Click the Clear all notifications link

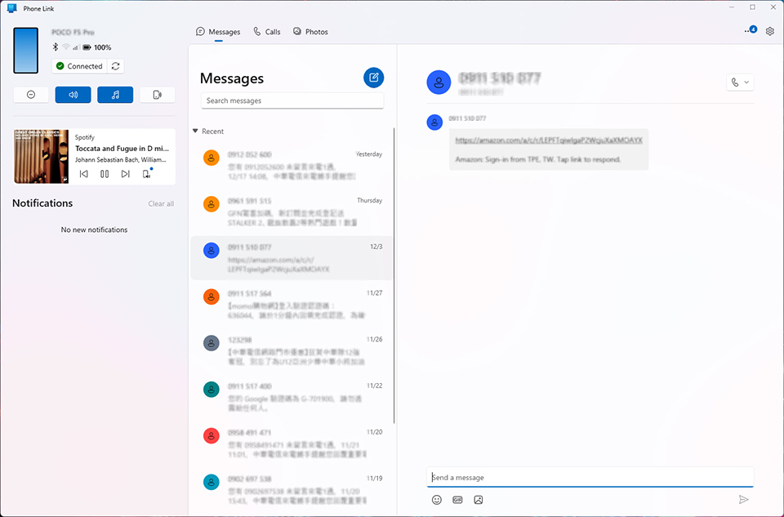tap(161, 203)
